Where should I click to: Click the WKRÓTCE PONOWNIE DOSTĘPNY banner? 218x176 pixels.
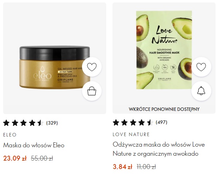pos(164,109)
